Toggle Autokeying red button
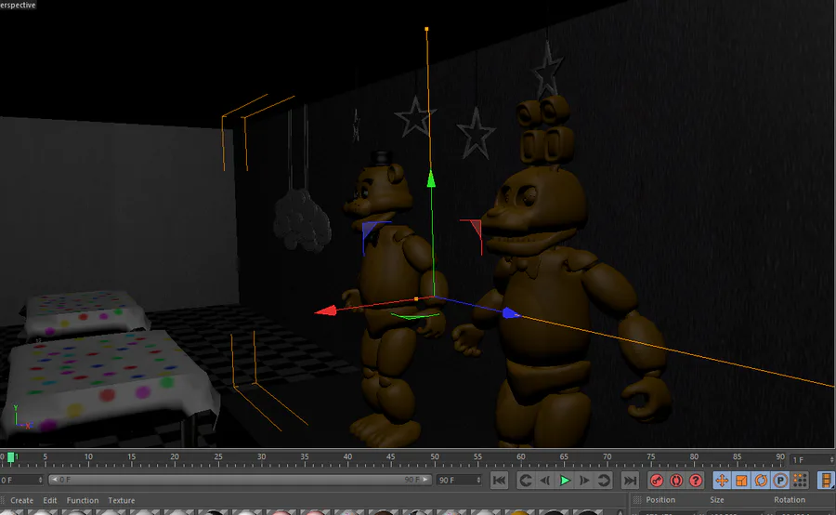Image resolution: width=836 pixels, height=515 pixels. tap(676, 481)
